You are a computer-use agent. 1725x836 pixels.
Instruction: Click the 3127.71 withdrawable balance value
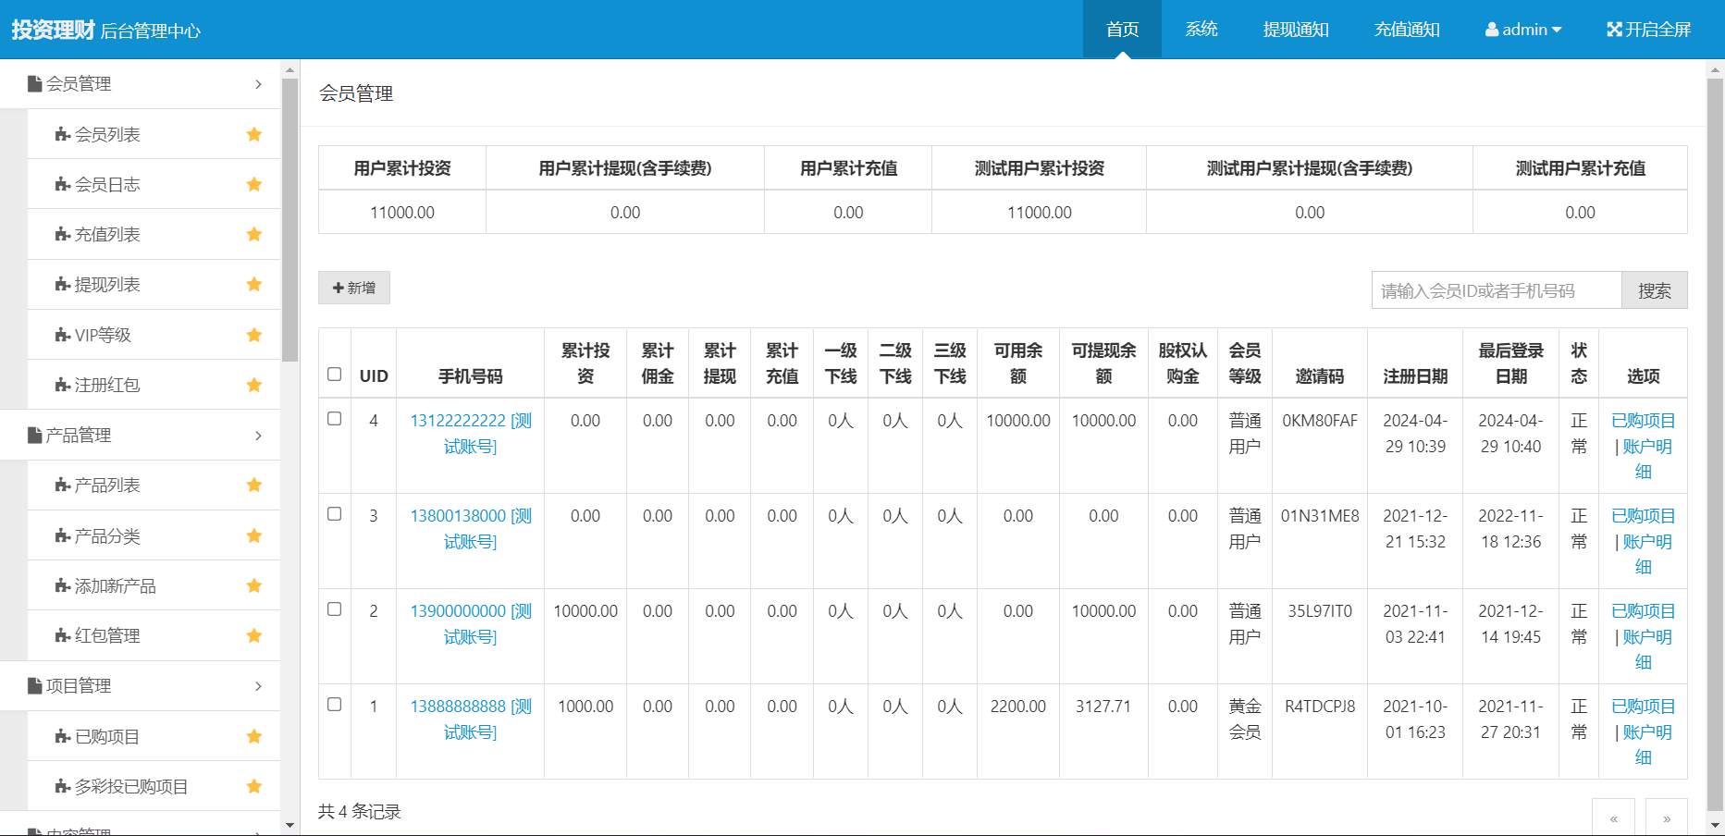tap(1103, 707)
